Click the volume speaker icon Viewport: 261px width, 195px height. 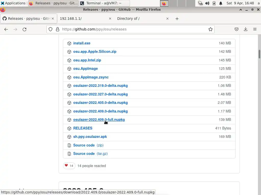(x=207, y=3)
